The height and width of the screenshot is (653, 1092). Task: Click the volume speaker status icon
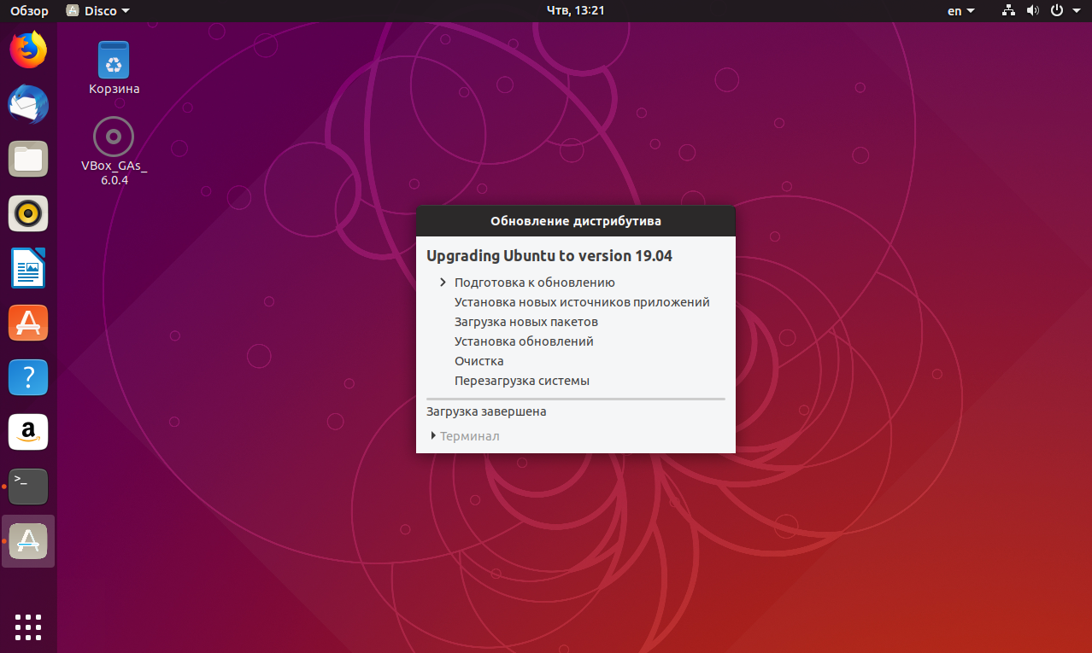(1032, 11)
